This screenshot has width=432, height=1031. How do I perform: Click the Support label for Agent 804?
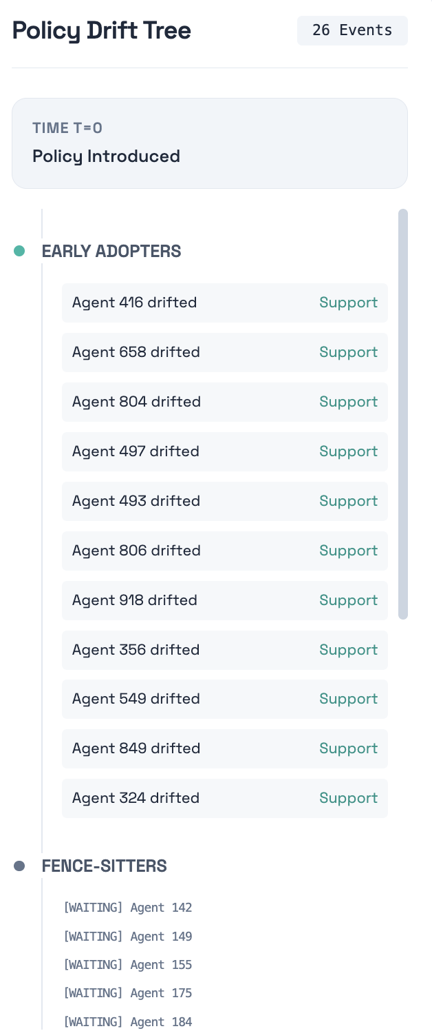348,402
